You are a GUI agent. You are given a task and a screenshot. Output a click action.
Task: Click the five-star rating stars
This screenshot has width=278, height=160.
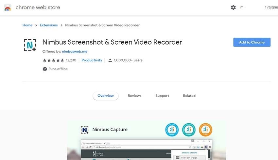click(53, 60)
